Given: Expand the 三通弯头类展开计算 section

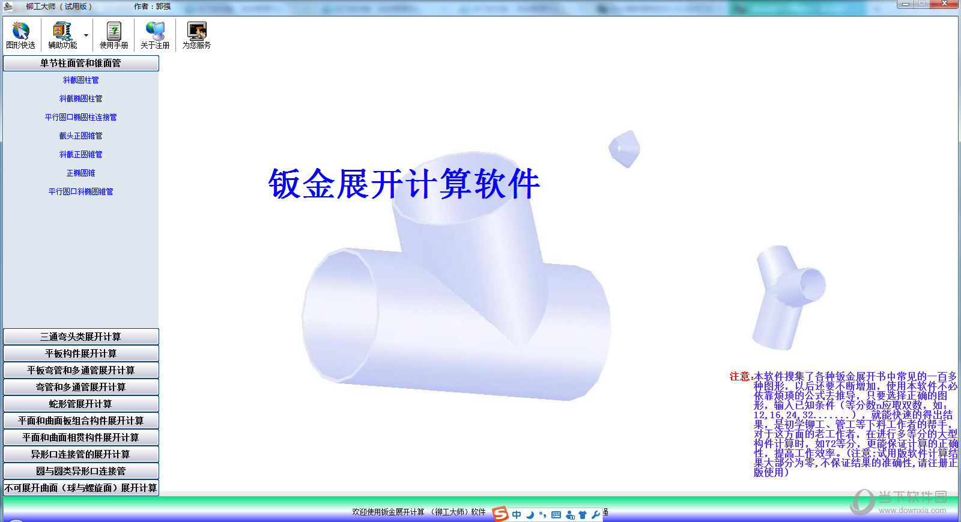Looking at the screenshot, I should [81, 337].
